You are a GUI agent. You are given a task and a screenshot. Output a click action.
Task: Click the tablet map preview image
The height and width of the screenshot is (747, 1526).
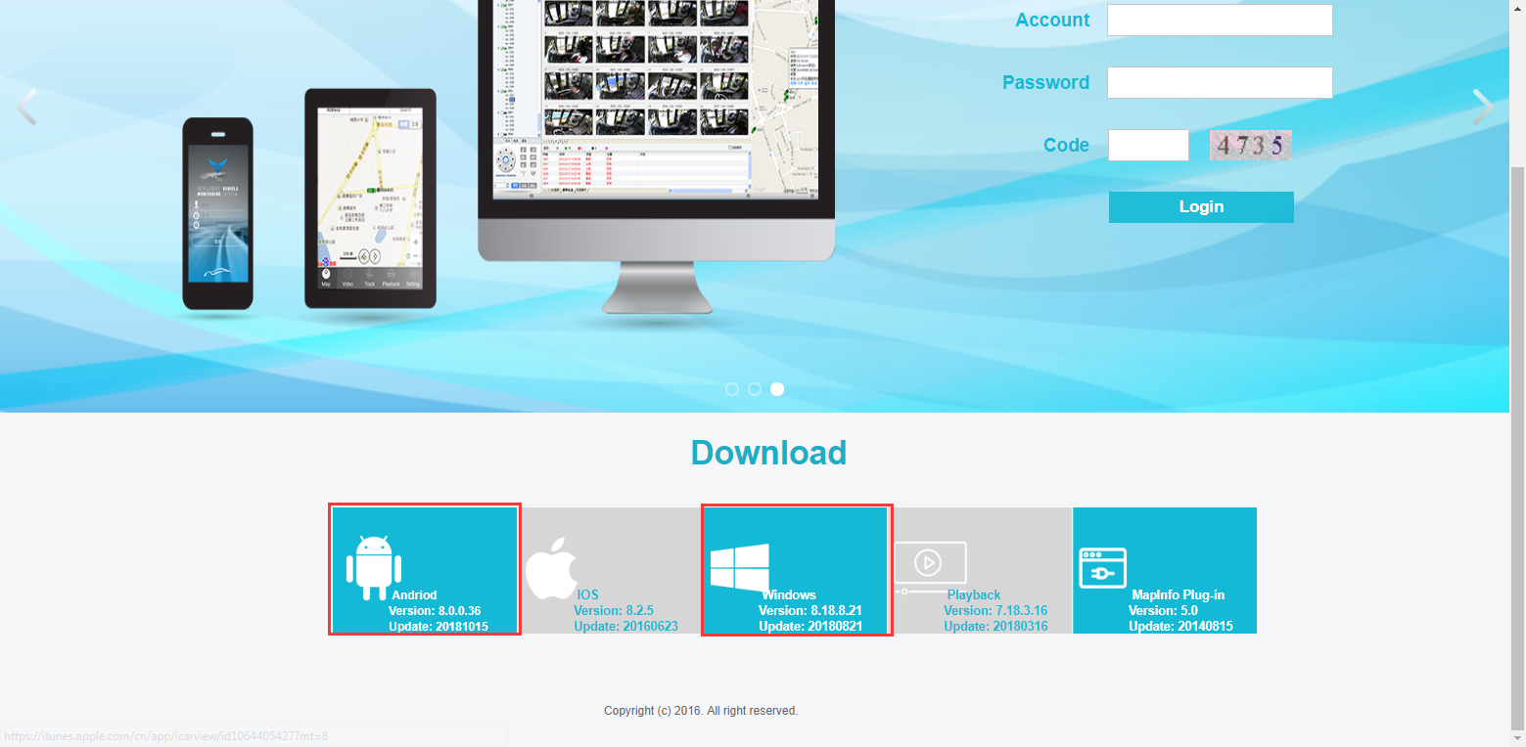click(370, 198)
